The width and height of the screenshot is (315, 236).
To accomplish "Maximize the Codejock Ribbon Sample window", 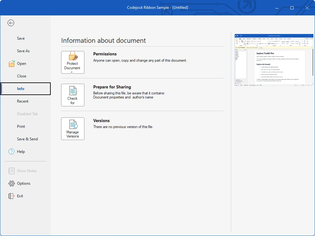I will (292, 8).
